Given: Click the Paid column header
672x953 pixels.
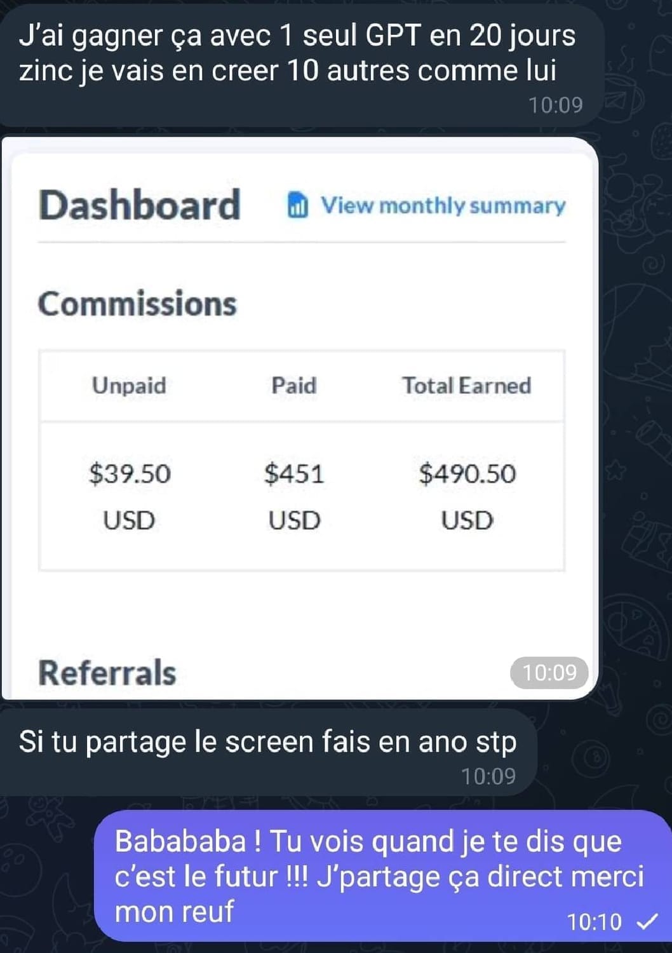Looking at the screenshot, I should coord(293,385).
